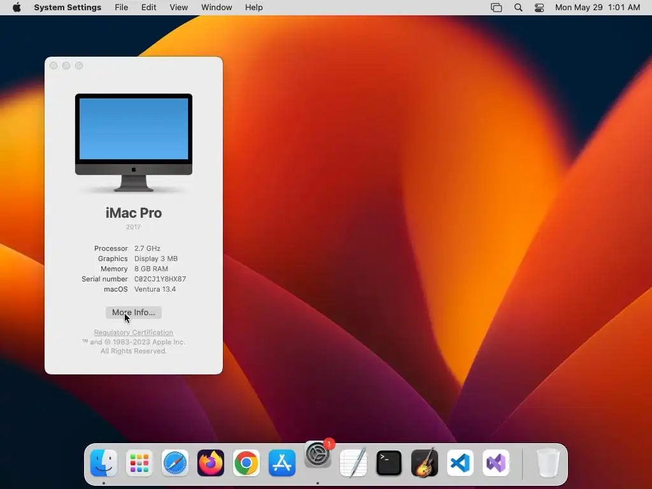This screenshot has height=489, width=652.
Task: Open the Trash in the Dock
Action: [548, 463]
